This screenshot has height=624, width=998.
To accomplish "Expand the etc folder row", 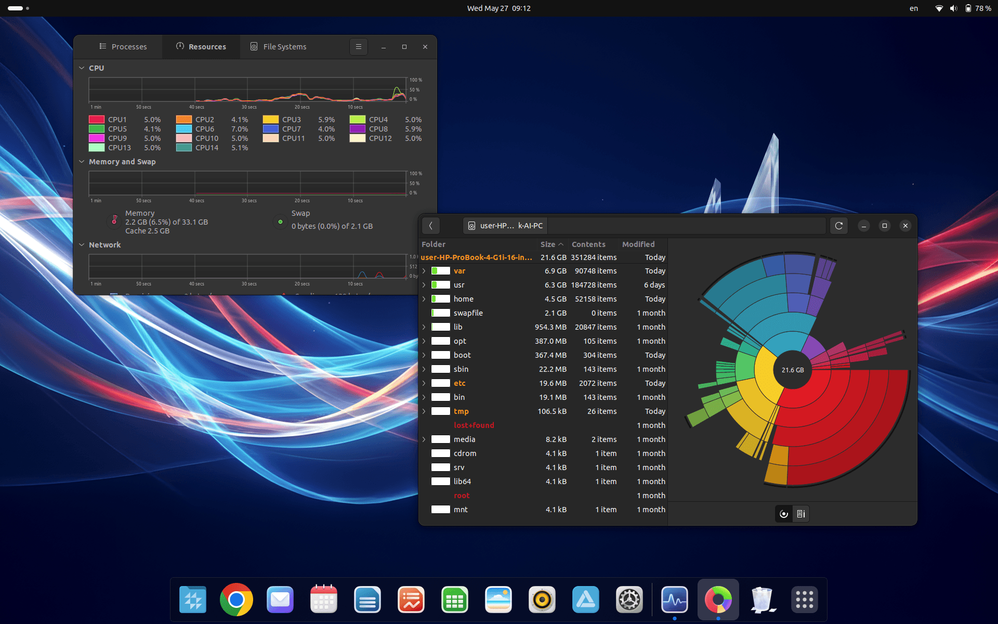I will [424, 383].
